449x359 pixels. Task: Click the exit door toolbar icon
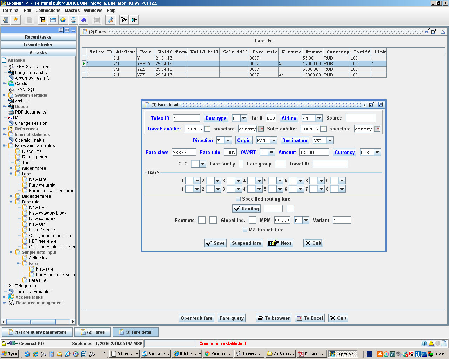134,20
